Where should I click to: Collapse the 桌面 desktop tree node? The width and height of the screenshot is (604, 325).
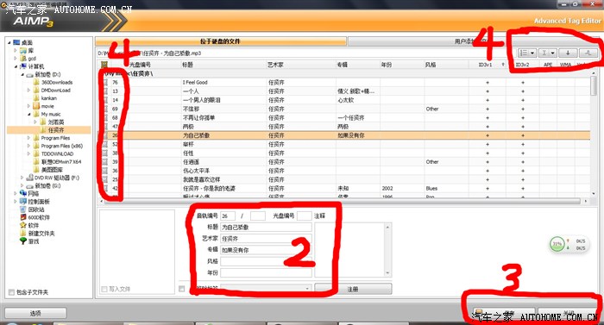[x=9, y=42]
